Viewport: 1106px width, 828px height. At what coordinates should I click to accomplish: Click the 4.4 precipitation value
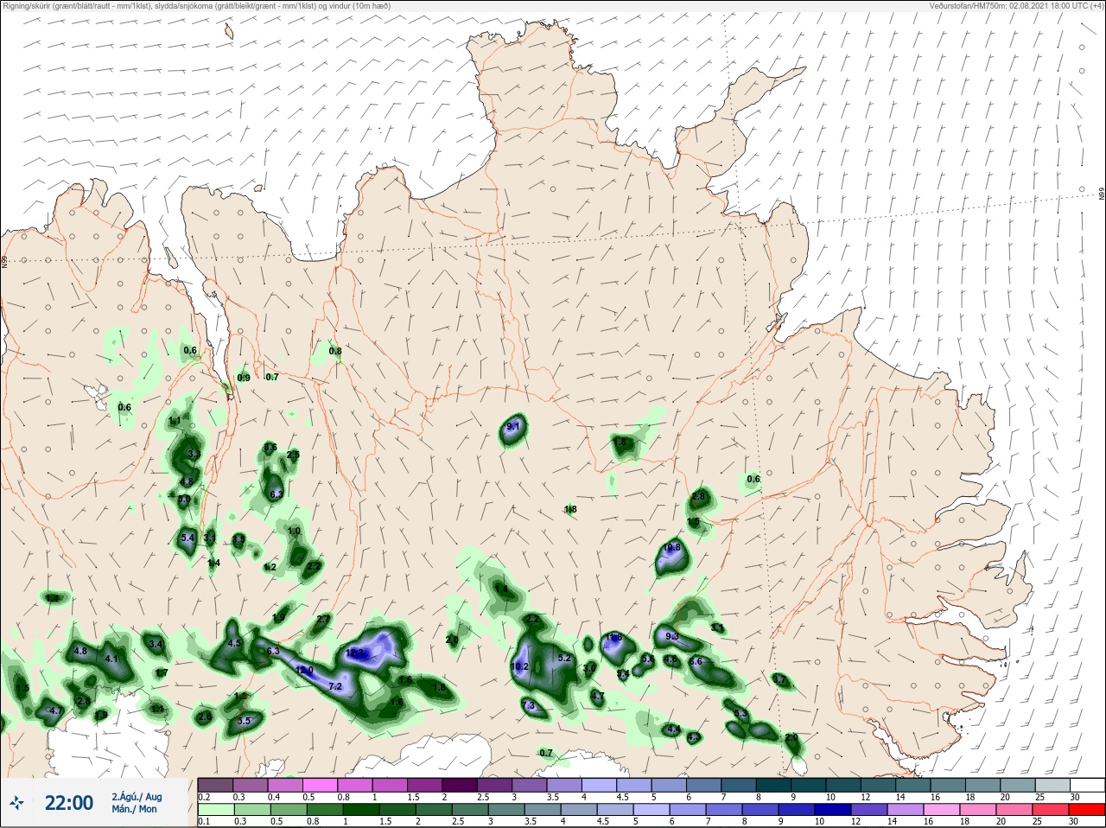pyautogui.click(x=673, y=729)
